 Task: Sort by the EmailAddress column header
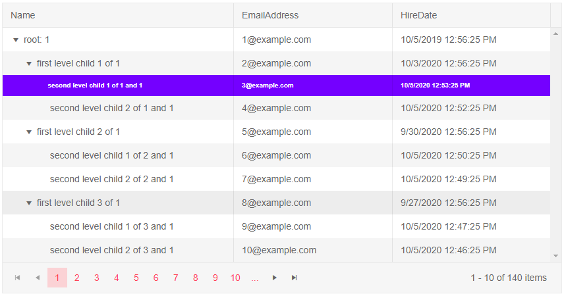[270, 15]
